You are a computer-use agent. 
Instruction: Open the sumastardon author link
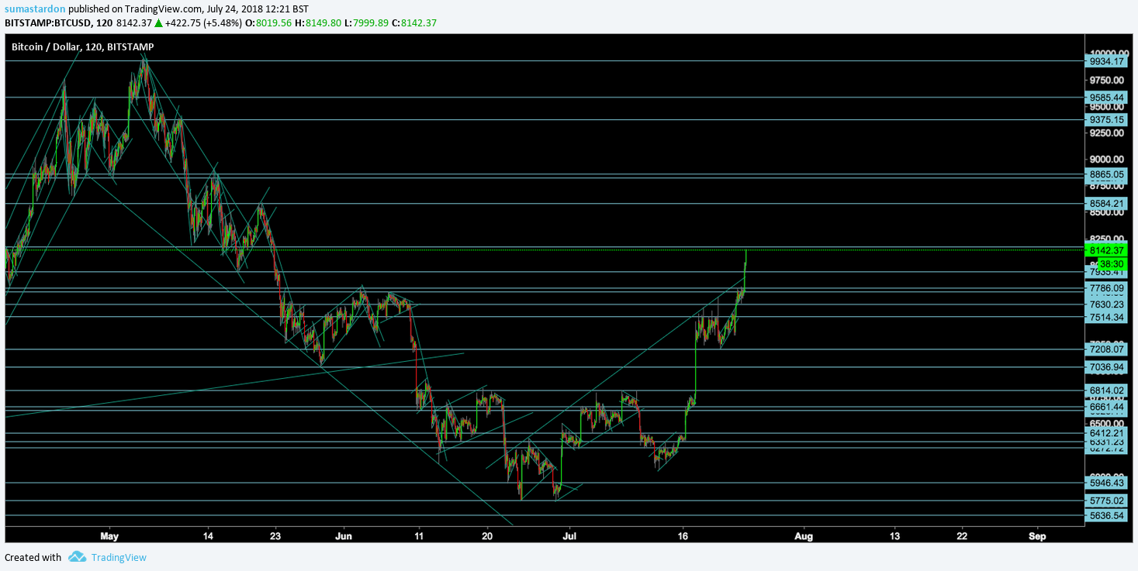click(35, 9)
